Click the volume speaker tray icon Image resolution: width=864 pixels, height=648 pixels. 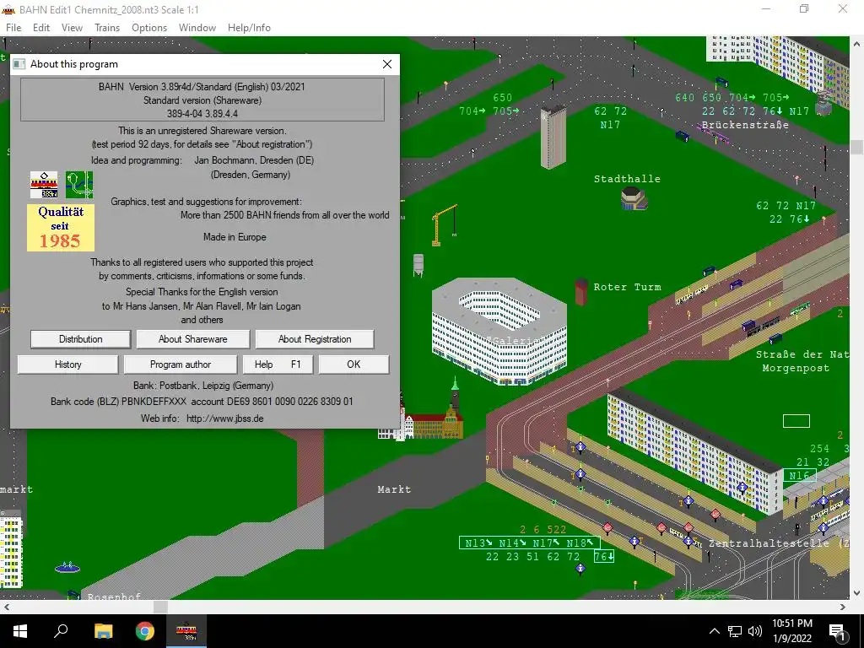[755, 631]
